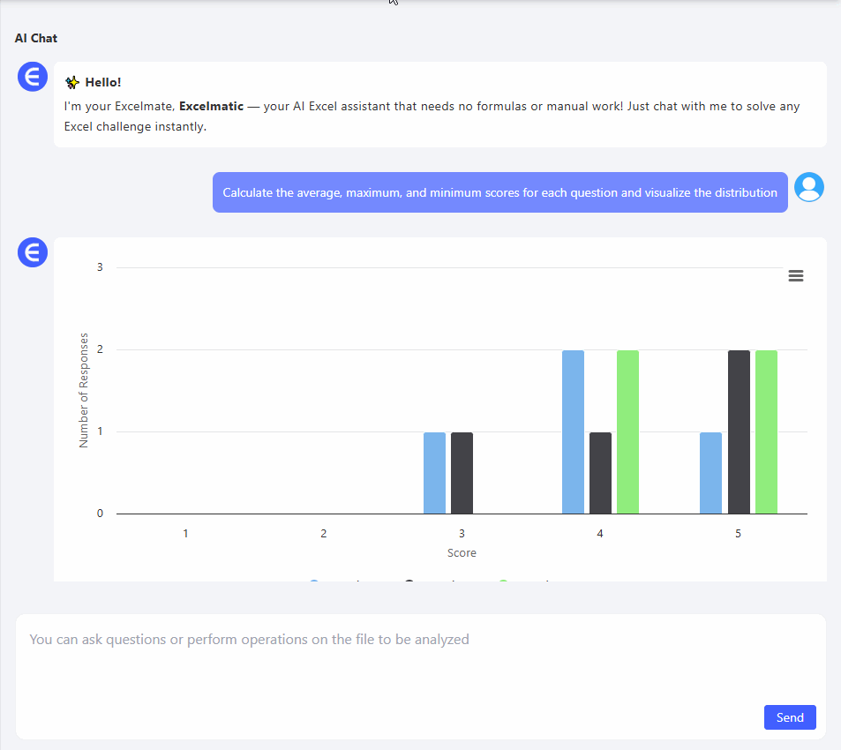The image size is (841, 750).
Task: Click the green bar at score 5
Action: tap(766, 431)
